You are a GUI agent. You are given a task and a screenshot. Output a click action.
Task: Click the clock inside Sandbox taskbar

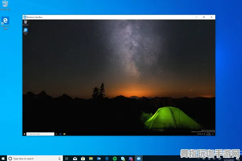209,134
